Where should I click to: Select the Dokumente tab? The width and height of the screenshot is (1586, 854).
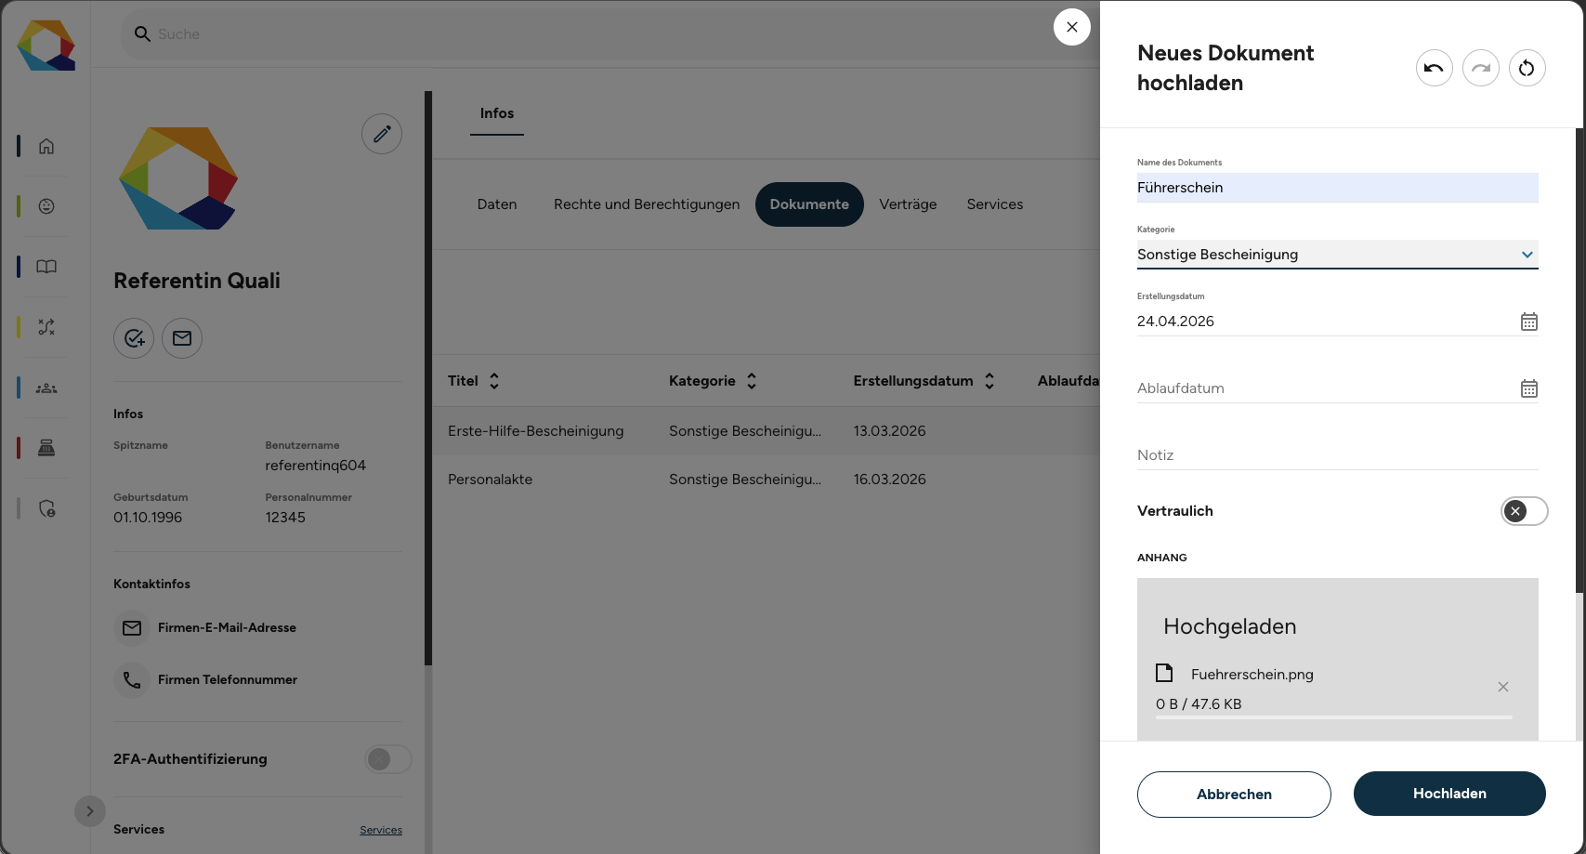809,204
